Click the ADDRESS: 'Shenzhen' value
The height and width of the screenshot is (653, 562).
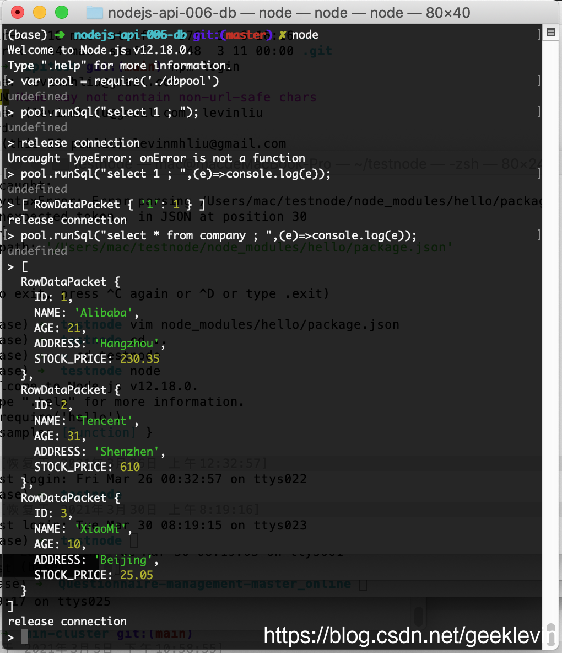point(127,452)
